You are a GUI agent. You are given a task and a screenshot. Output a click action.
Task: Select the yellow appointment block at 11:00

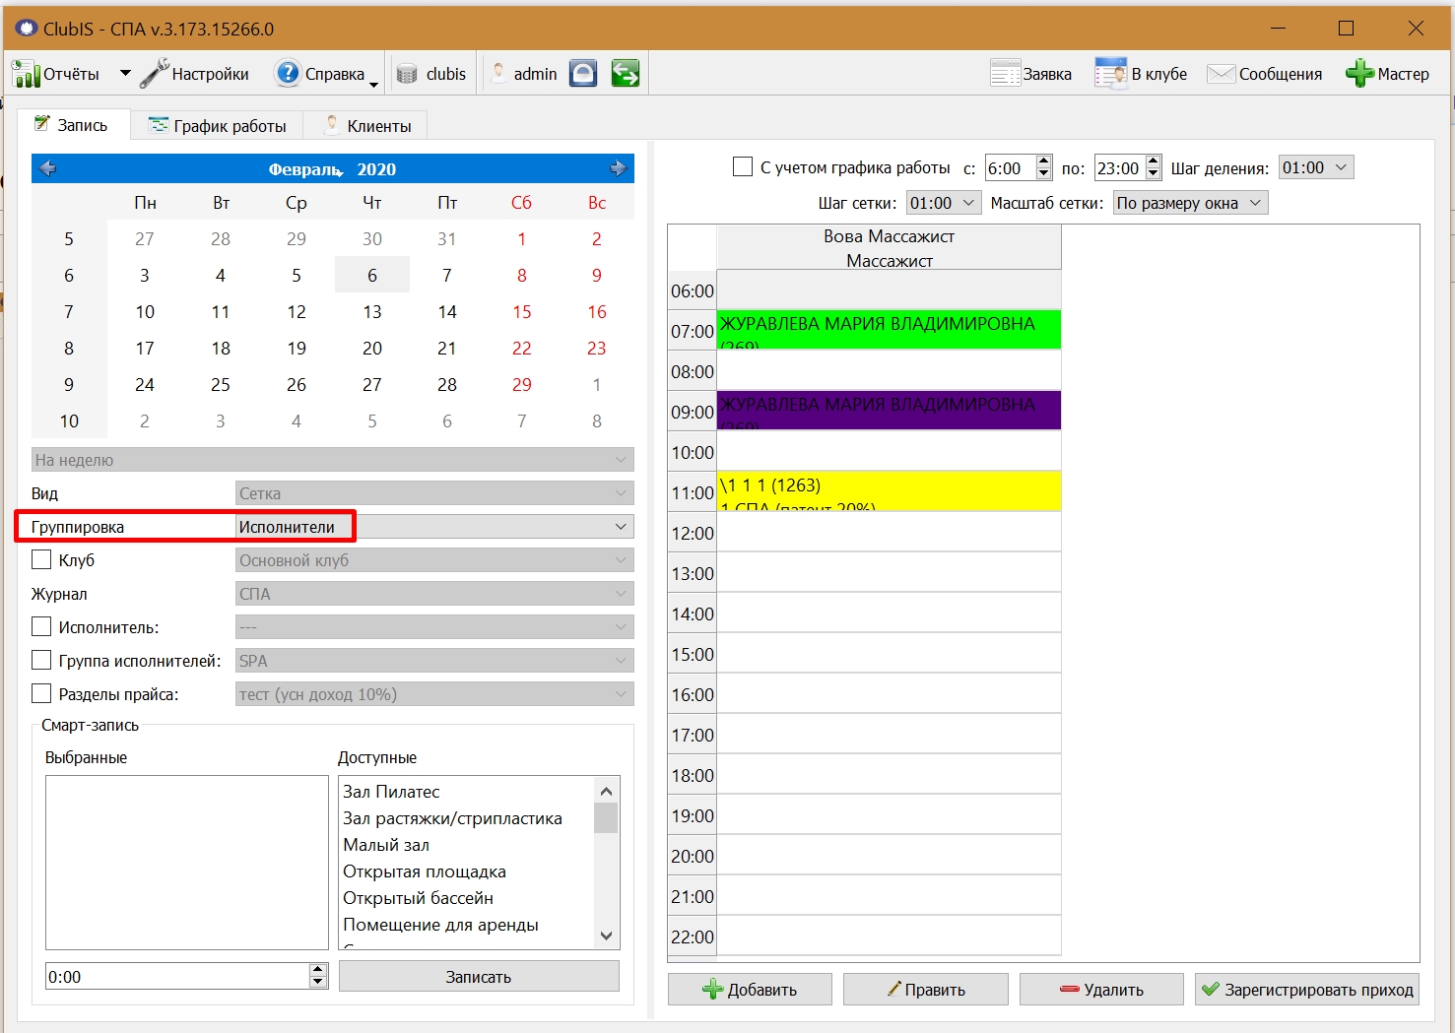(x=889, y=490)
